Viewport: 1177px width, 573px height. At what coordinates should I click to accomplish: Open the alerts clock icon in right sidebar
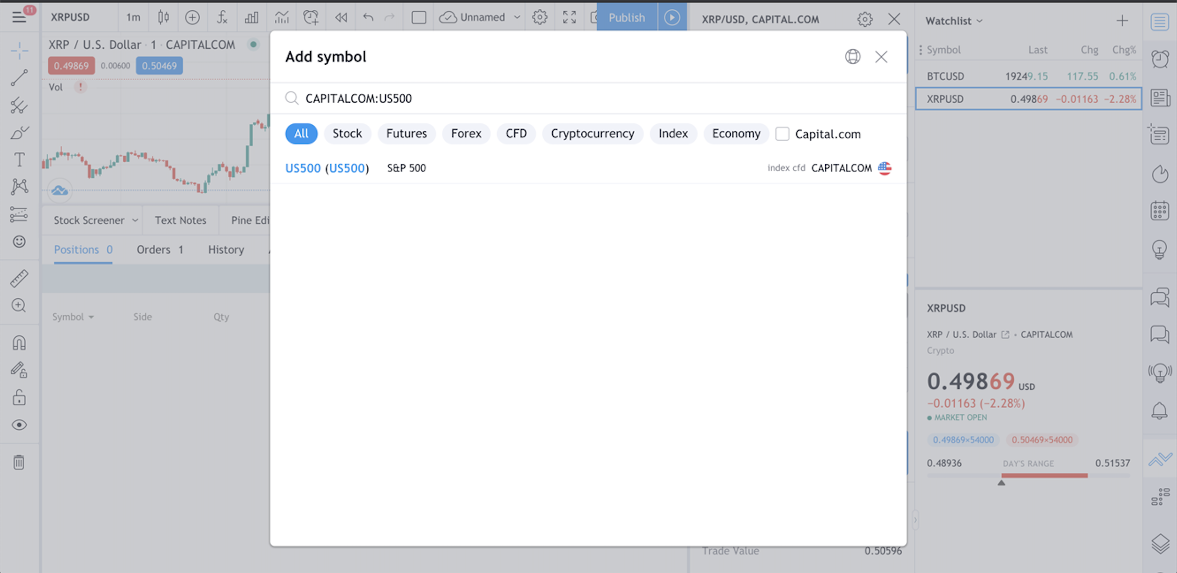click(x=1160, y=59)
